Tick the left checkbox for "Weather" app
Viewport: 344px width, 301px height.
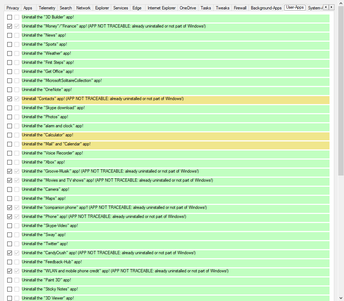click(10, 53)
